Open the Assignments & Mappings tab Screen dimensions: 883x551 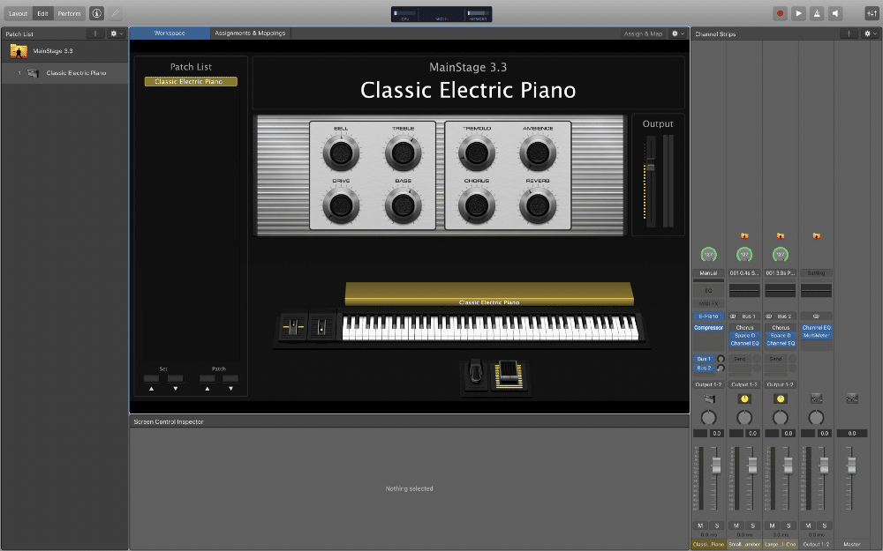(250, 34)
